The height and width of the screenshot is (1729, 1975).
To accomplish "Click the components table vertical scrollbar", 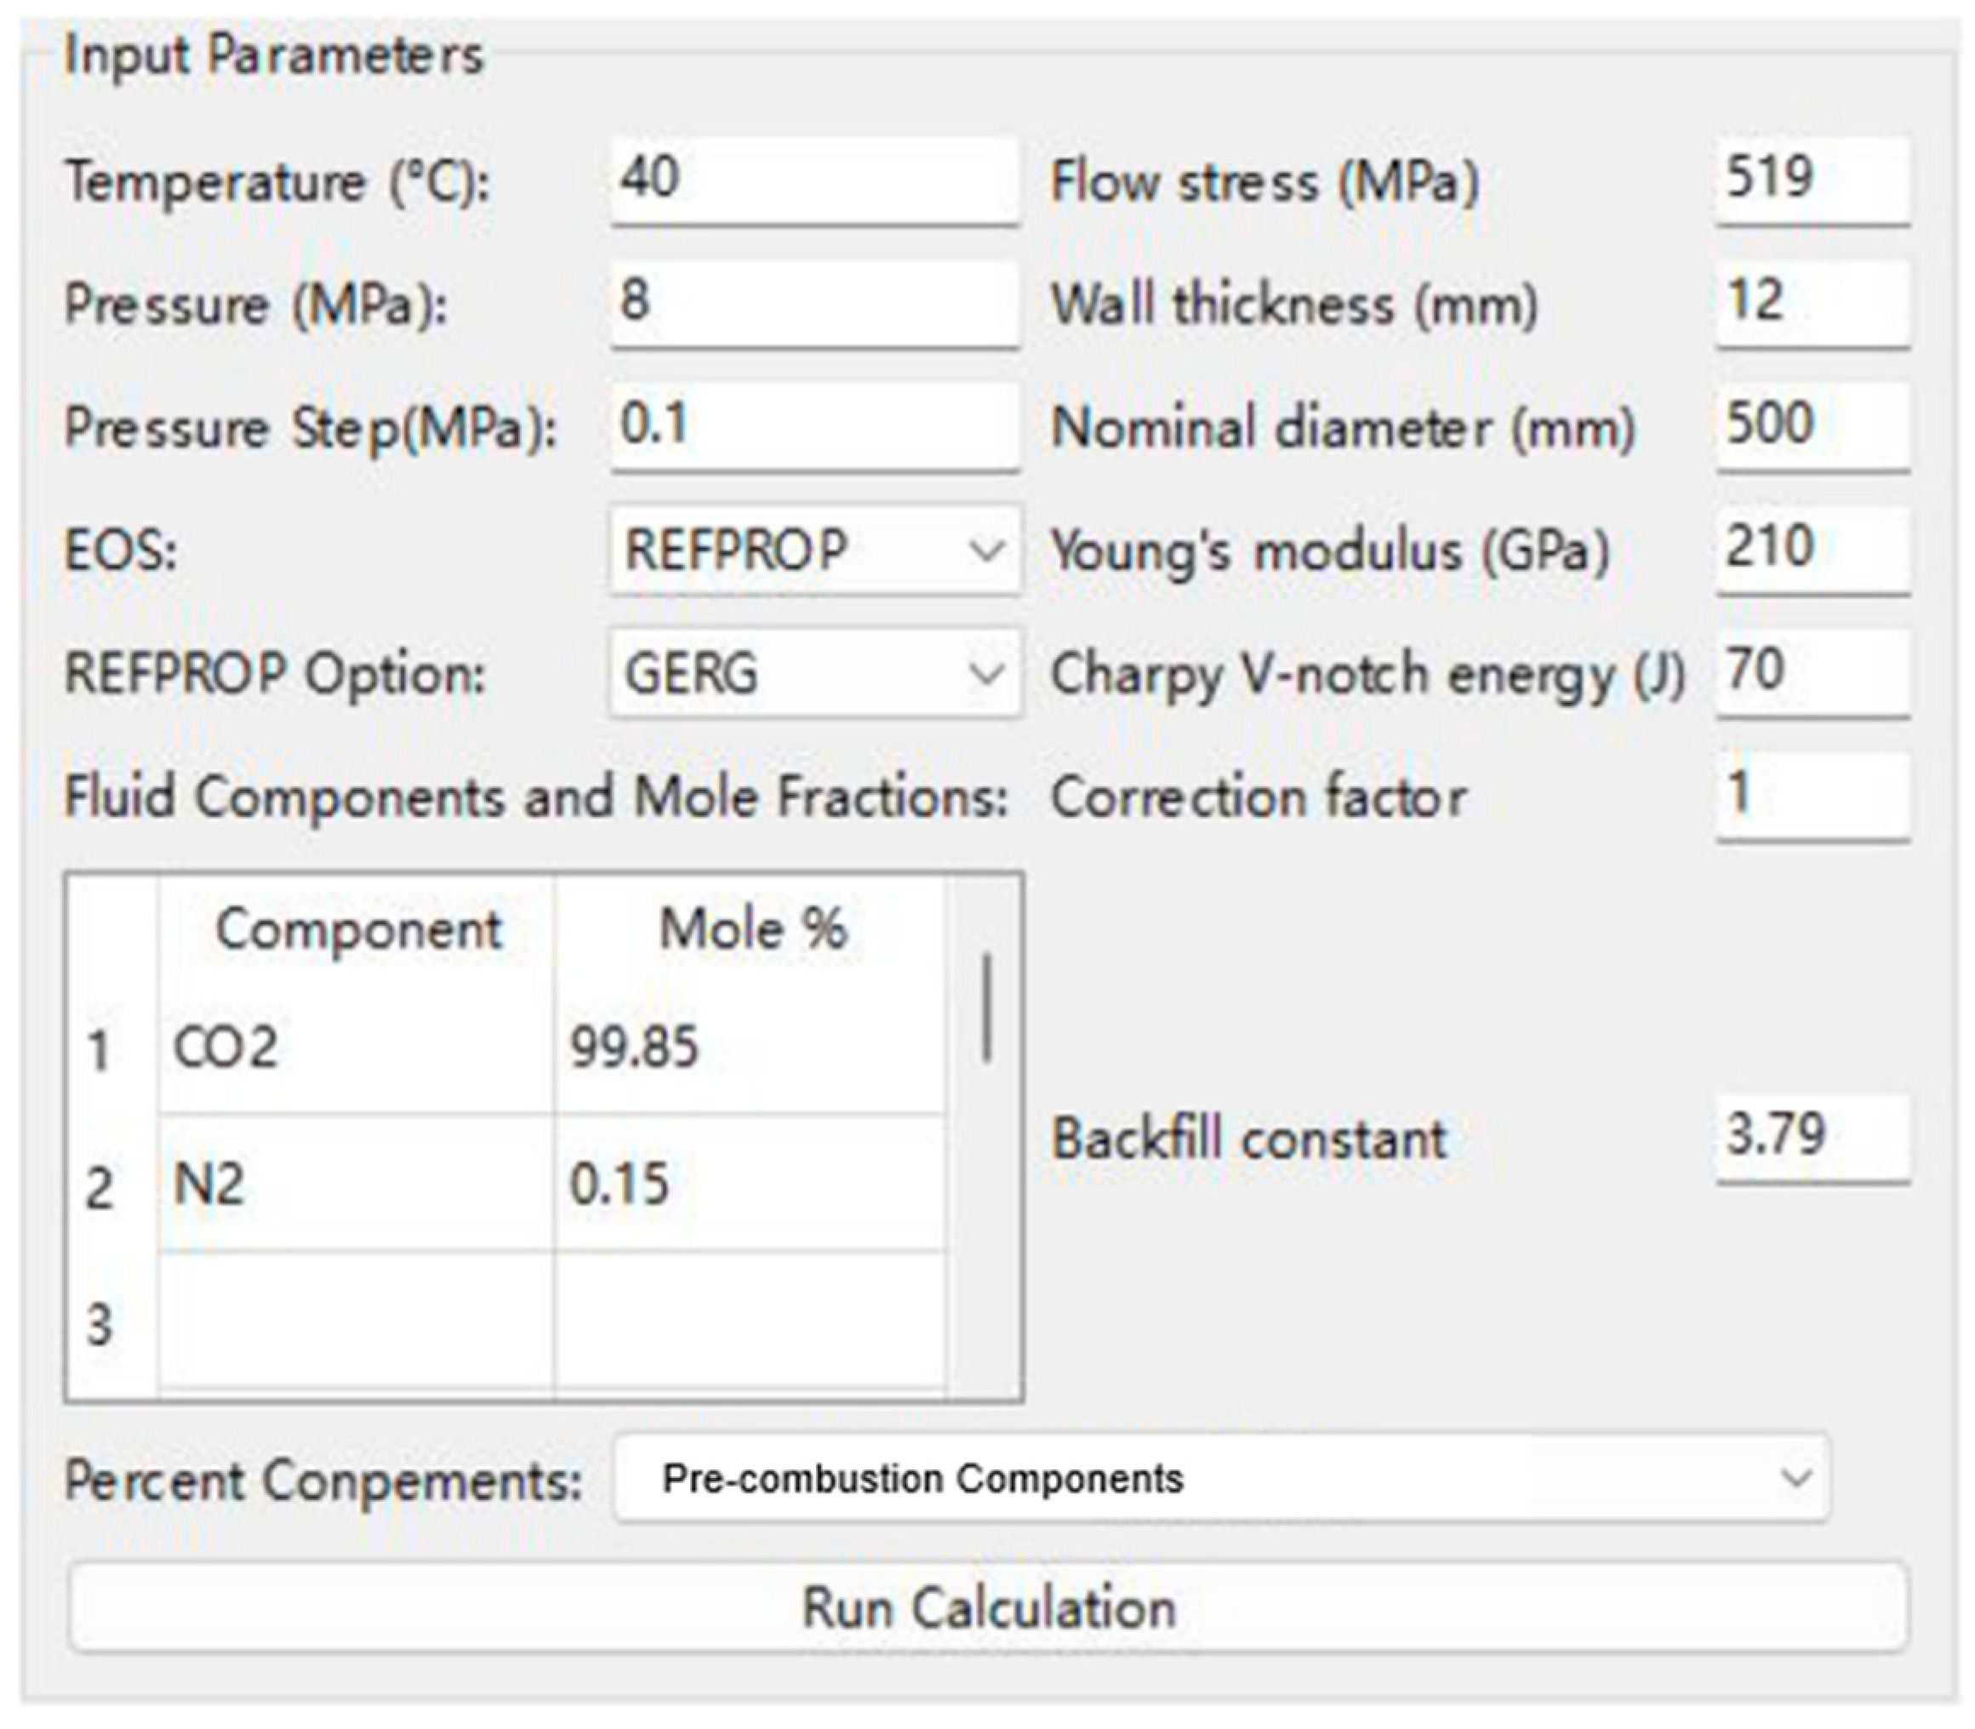I will click(x=986, y=1008).
